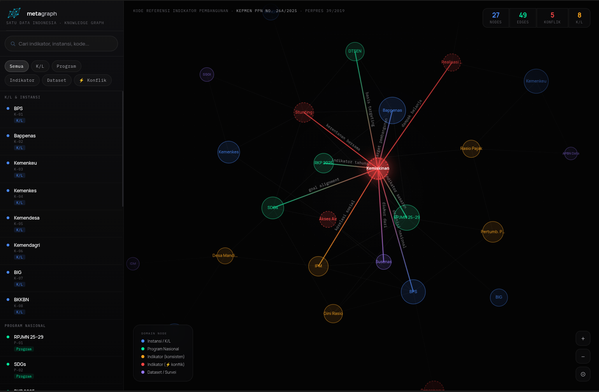Click the 'basis targeting' edge label
Viewport: 599px width, 392px height.
370,109
